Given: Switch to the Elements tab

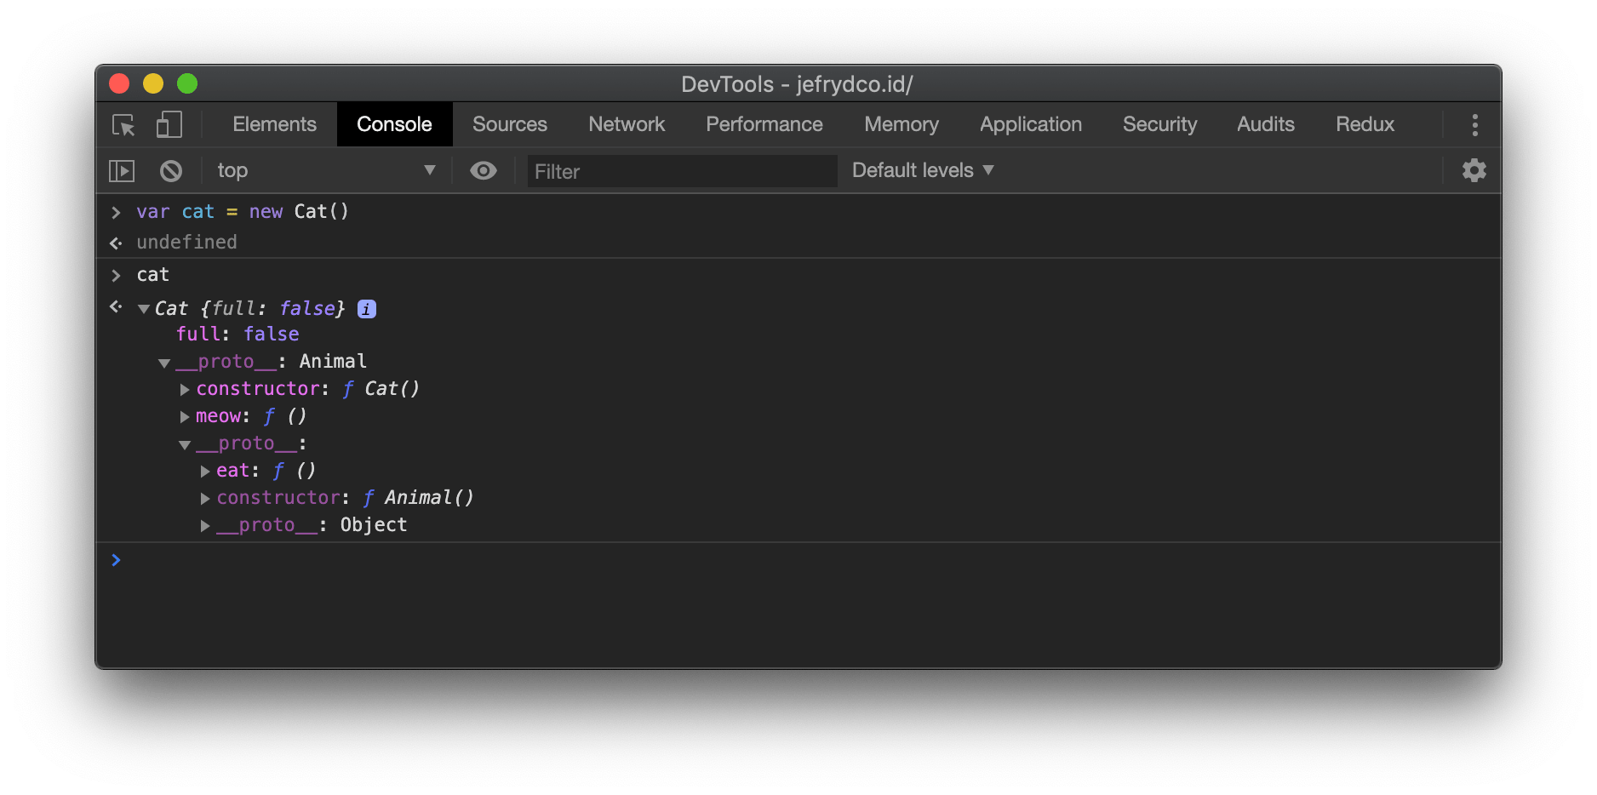Looking at the screenshot, I should click(x=274, y=124).
